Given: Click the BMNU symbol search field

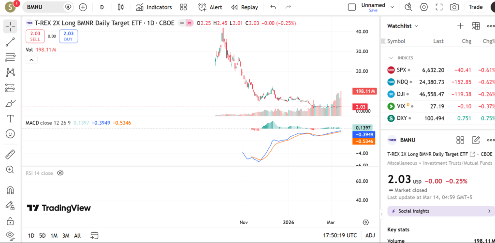Looking at the screenshot, I should (x=43, y=7).
